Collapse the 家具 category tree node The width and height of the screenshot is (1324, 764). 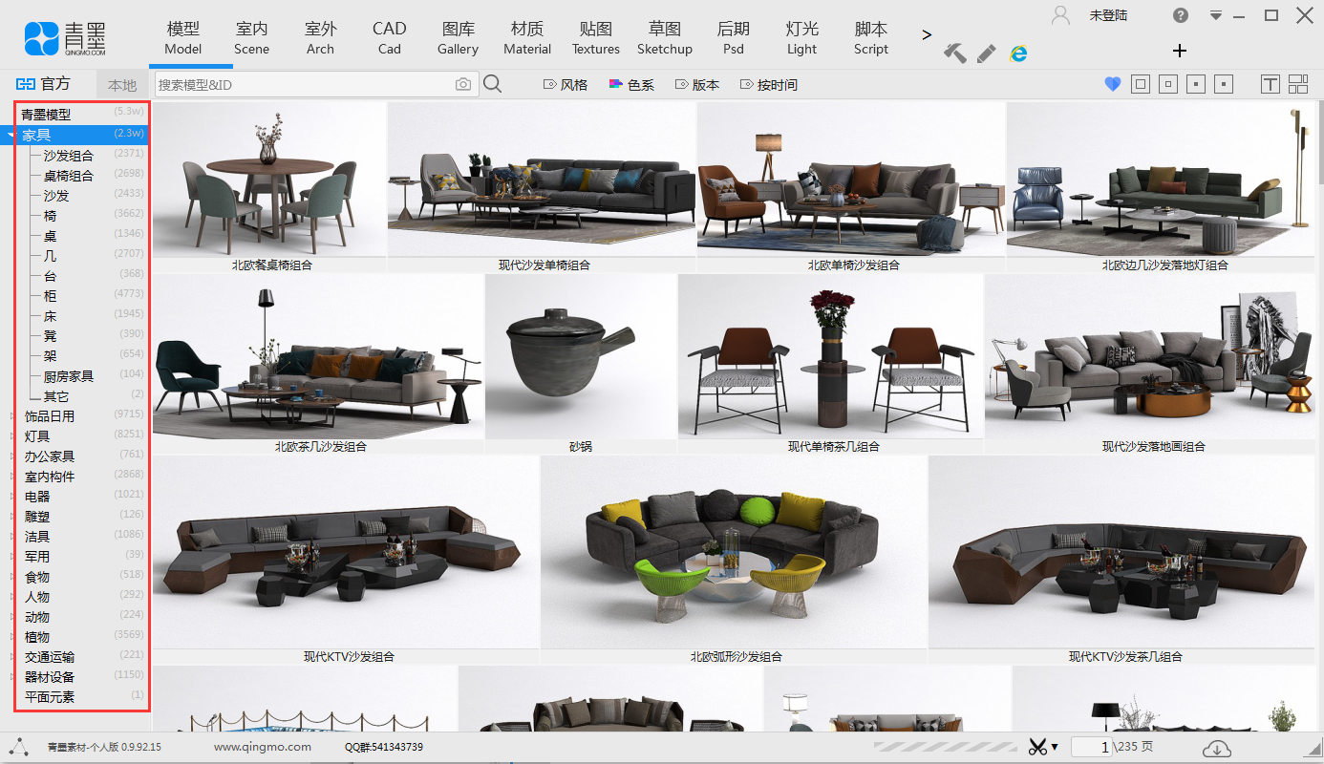point(11,136)
